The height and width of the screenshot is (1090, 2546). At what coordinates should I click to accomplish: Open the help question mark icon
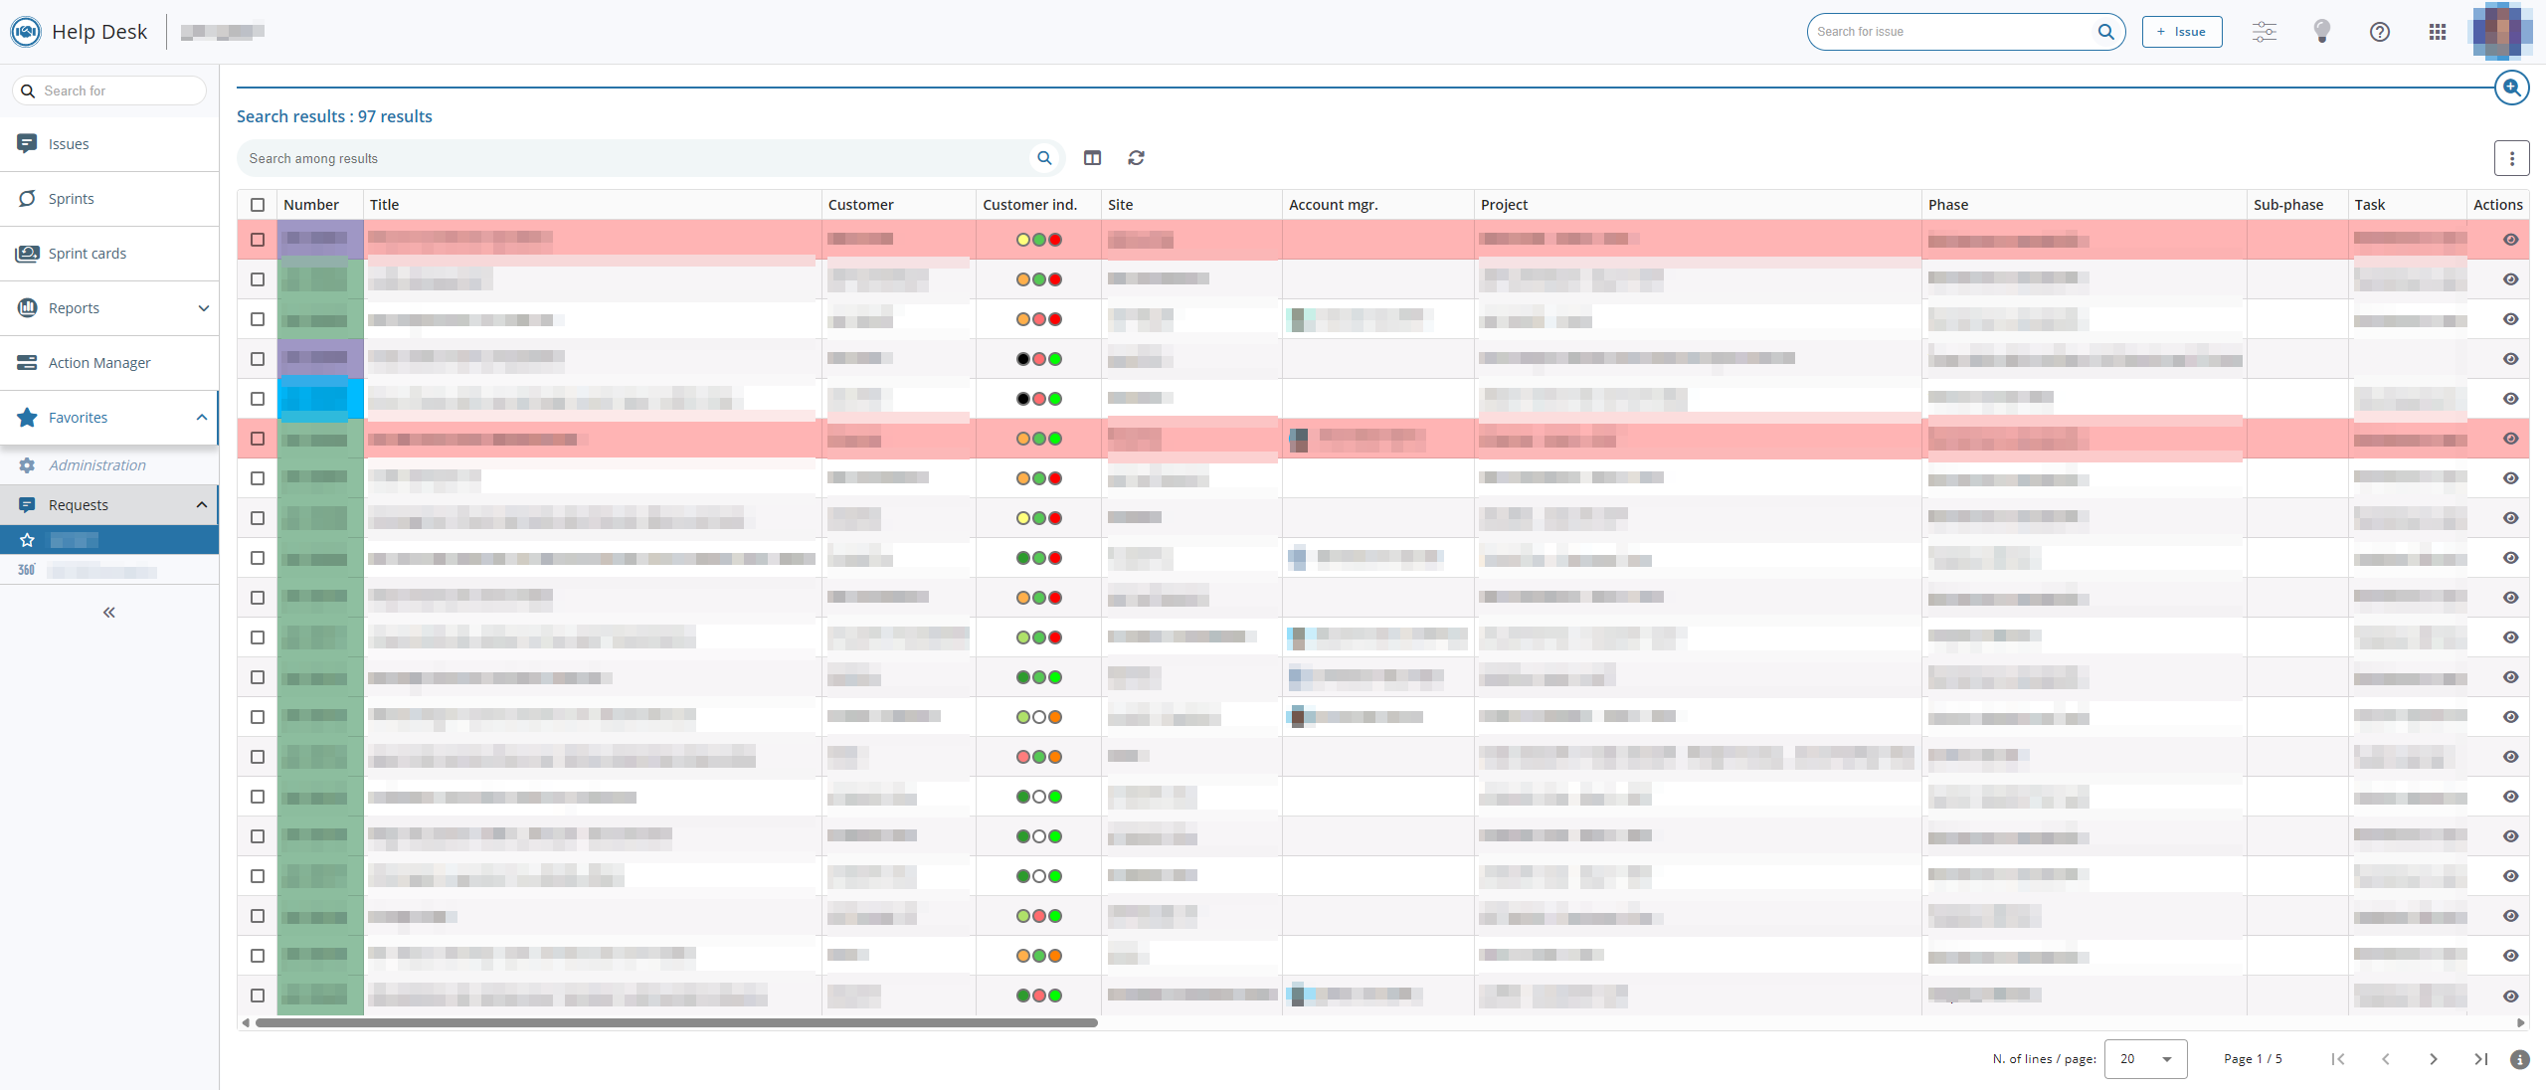pyautogui.click(x=2380, y=32)
